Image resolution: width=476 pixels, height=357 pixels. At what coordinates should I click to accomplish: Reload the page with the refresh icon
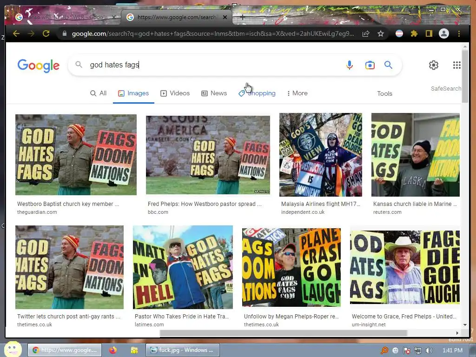[46, 33]
